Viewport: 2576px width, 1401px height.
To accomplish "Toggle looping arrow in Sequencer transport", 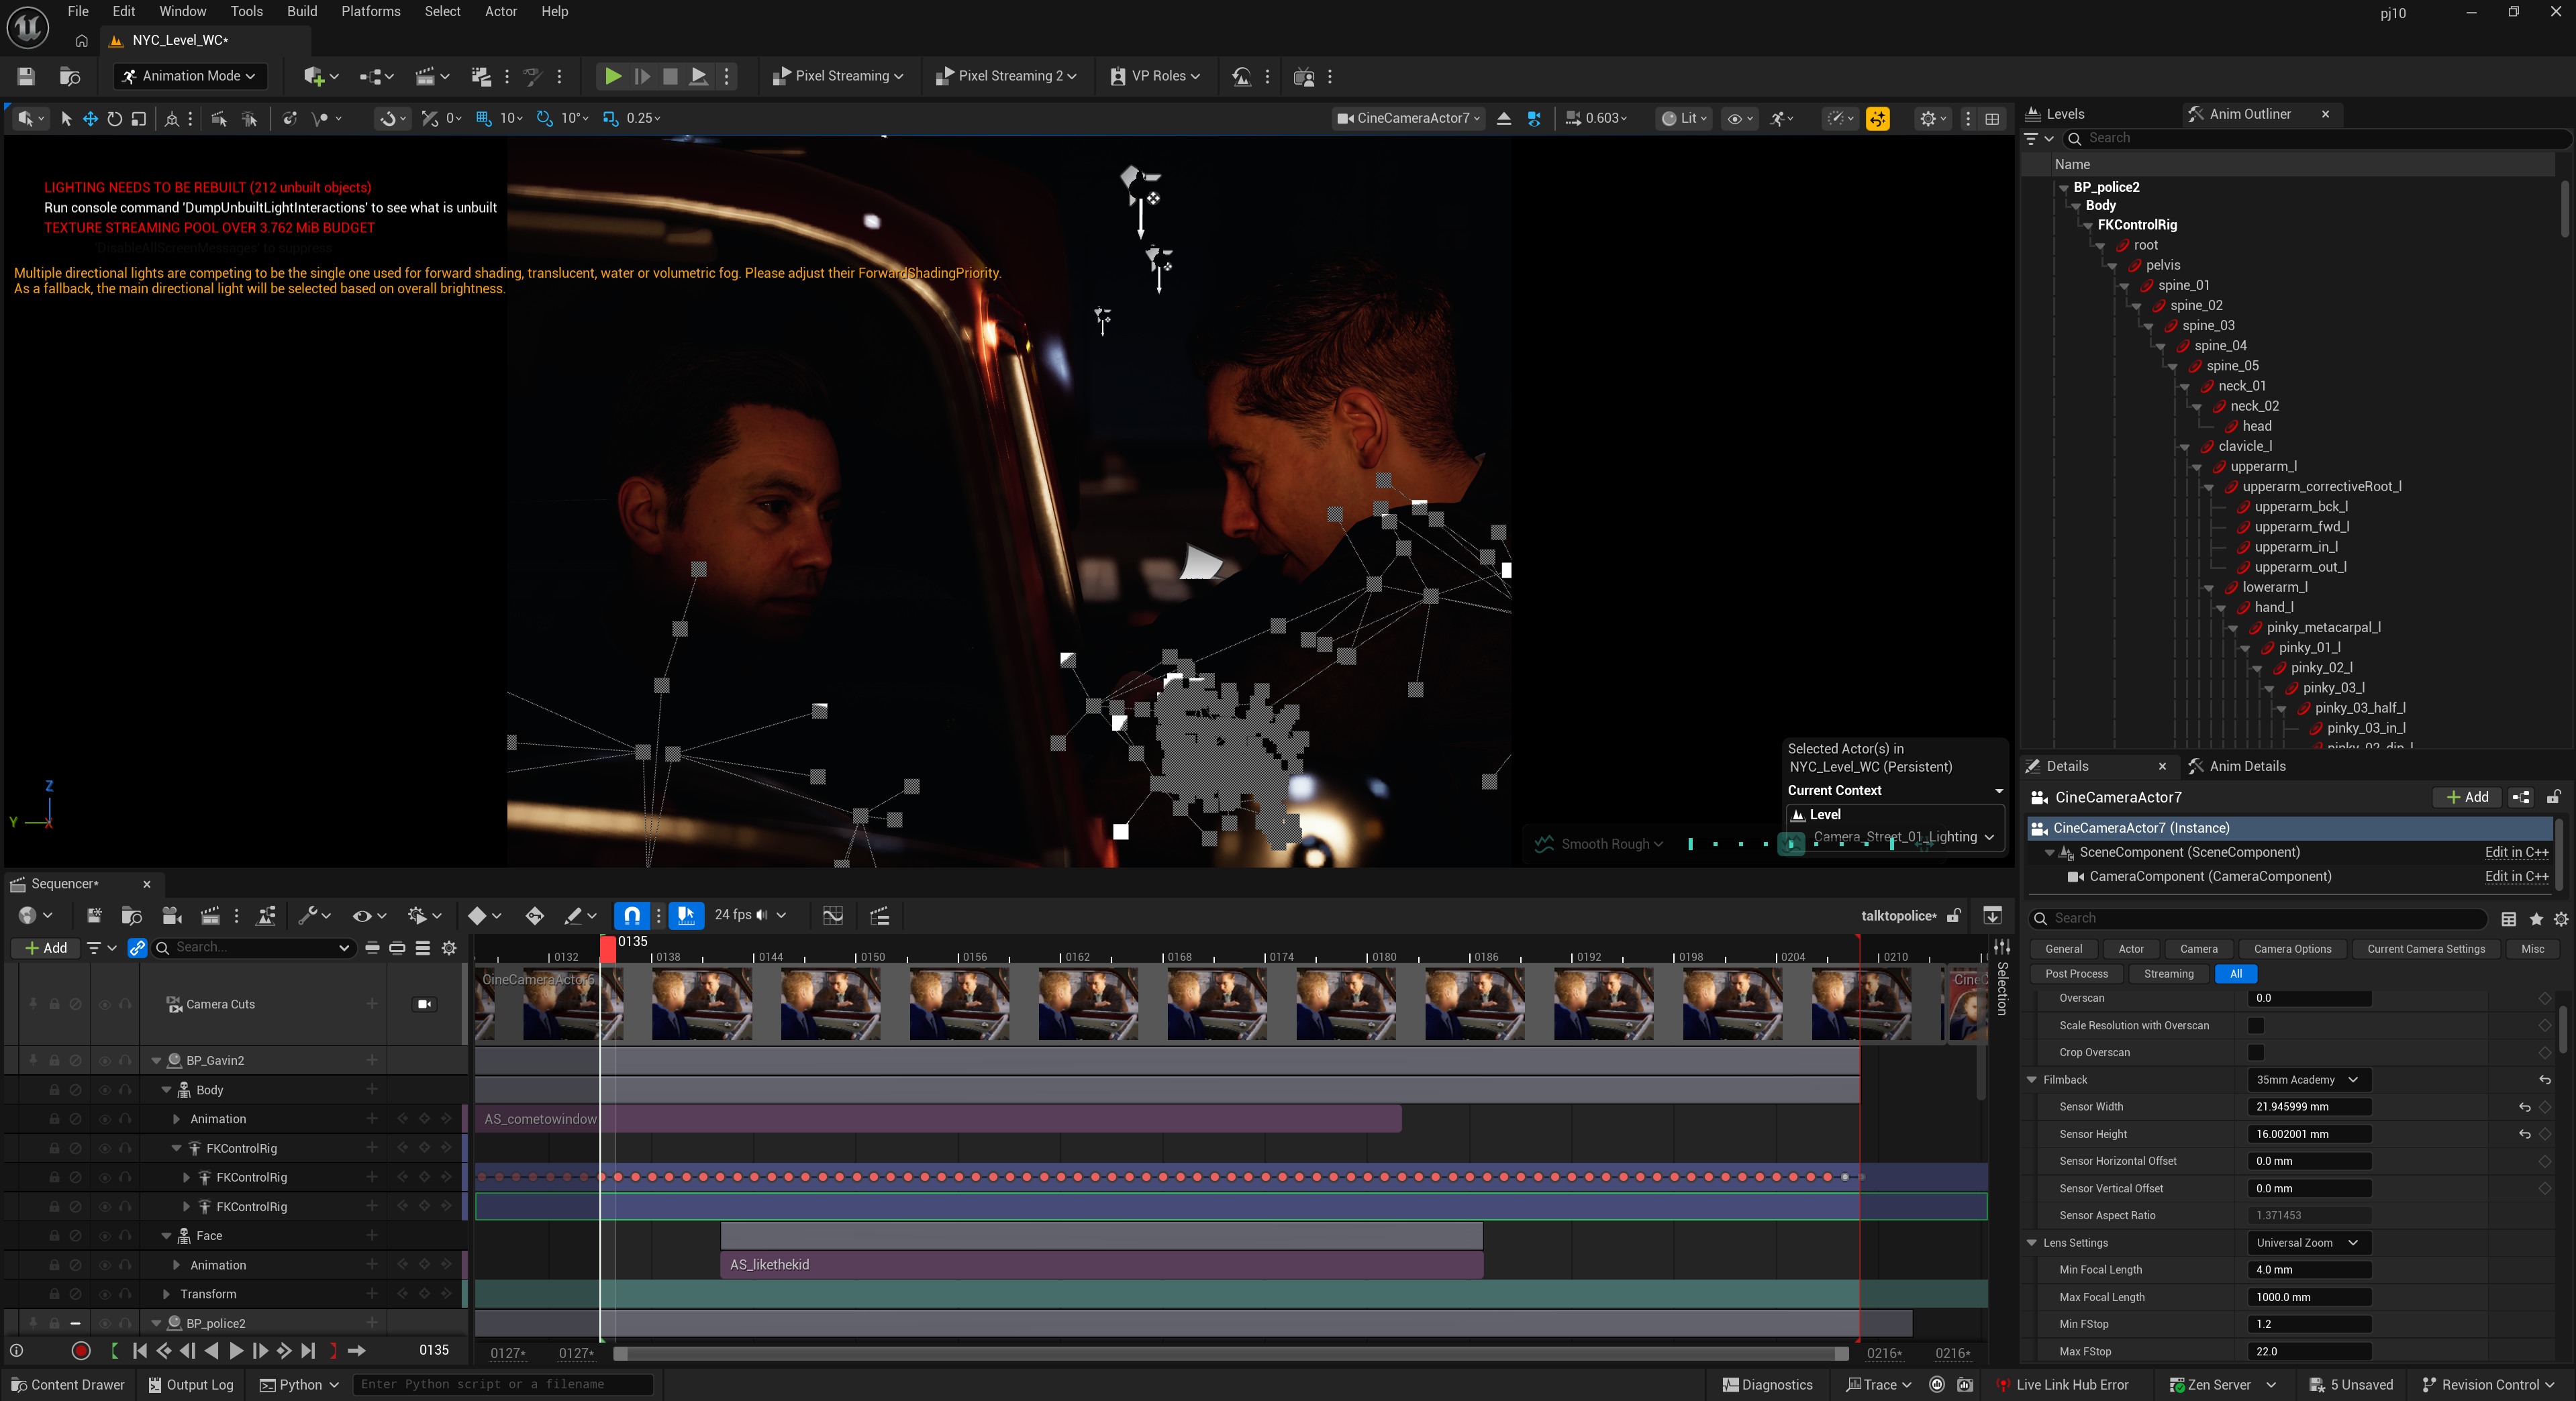I will (x=356, y=1351).
